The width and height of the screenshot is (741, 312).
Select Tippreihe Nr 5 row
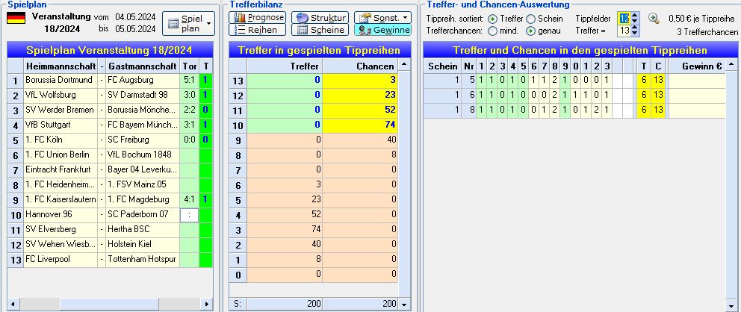pyautogui.click(x=574, y=81)
